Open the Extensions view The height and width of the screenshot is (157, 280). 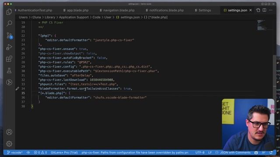point(9,59)
